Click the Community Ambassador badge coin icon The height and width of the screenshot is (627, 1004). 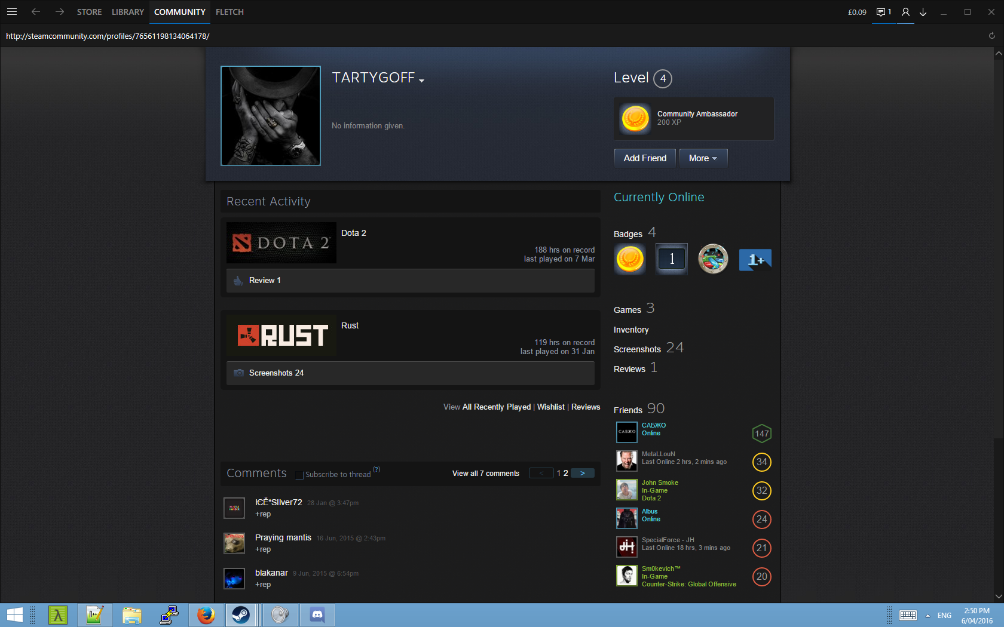click(635, 118)
